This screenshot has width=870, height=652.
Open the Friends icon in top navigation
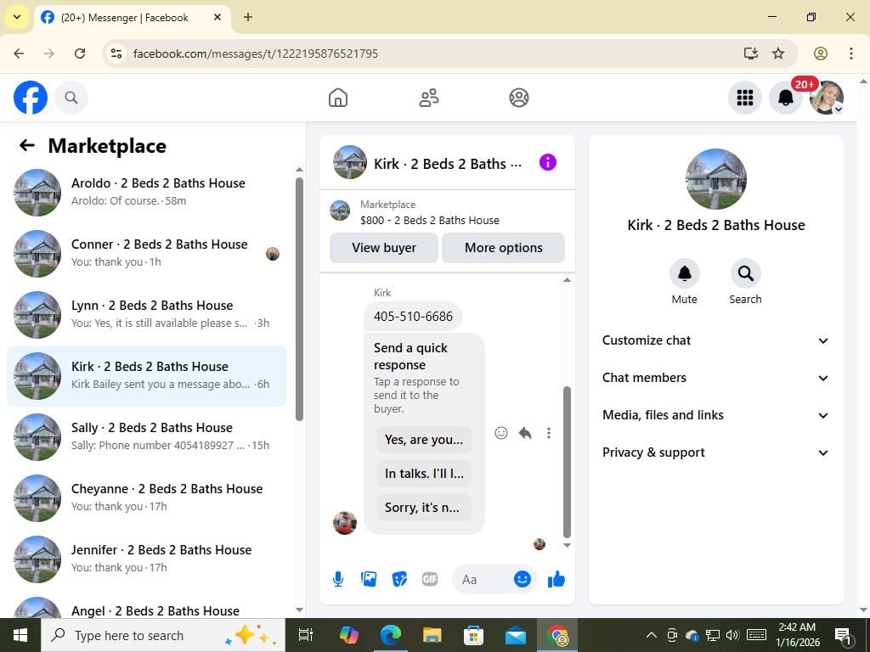pos(428,98)
